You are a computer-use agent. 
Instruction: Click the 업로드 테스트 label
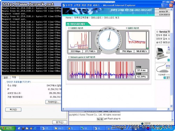(x=133, y=28)
